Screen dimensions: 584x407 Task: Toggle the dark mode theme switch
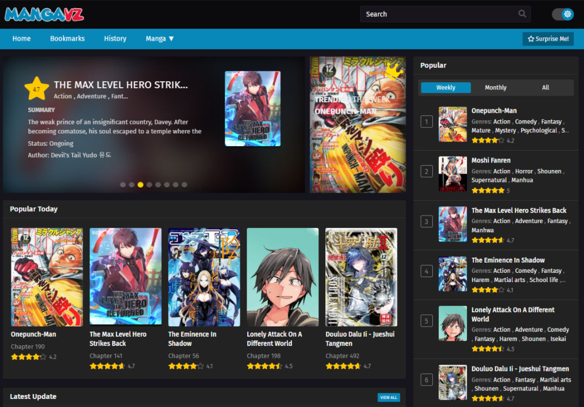tap(562, 14)
